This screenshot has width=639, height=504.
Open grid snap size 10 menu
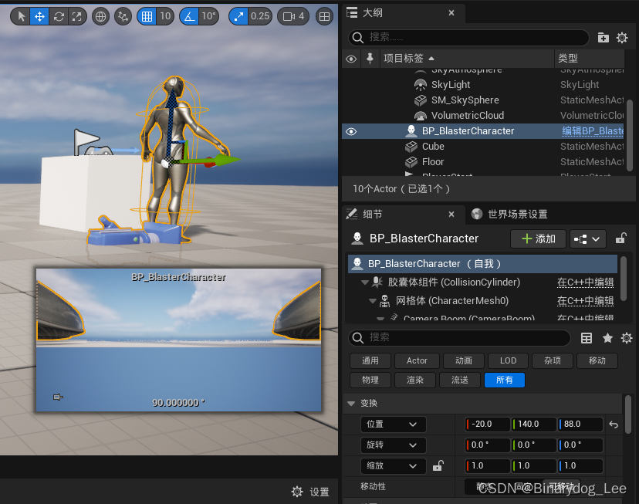coord(165,16)
